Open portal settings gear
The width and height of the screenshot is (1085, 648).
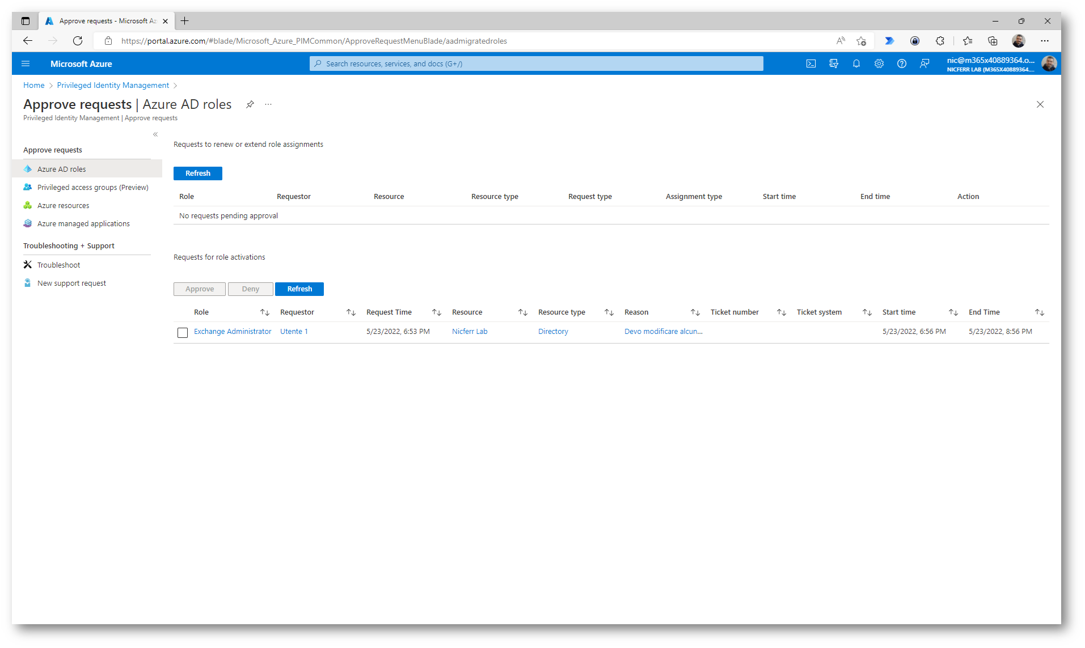pyautogui.click(x=879, y=63)
